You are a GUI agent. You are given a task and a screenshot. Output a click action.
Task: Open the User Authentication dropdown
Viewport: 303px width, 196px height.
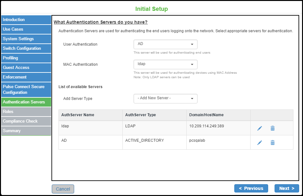[x=165, y=44]
